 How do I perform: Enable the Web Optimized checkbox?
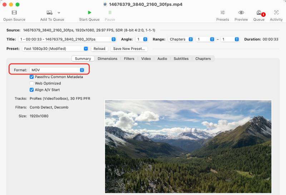click(31, 83)
